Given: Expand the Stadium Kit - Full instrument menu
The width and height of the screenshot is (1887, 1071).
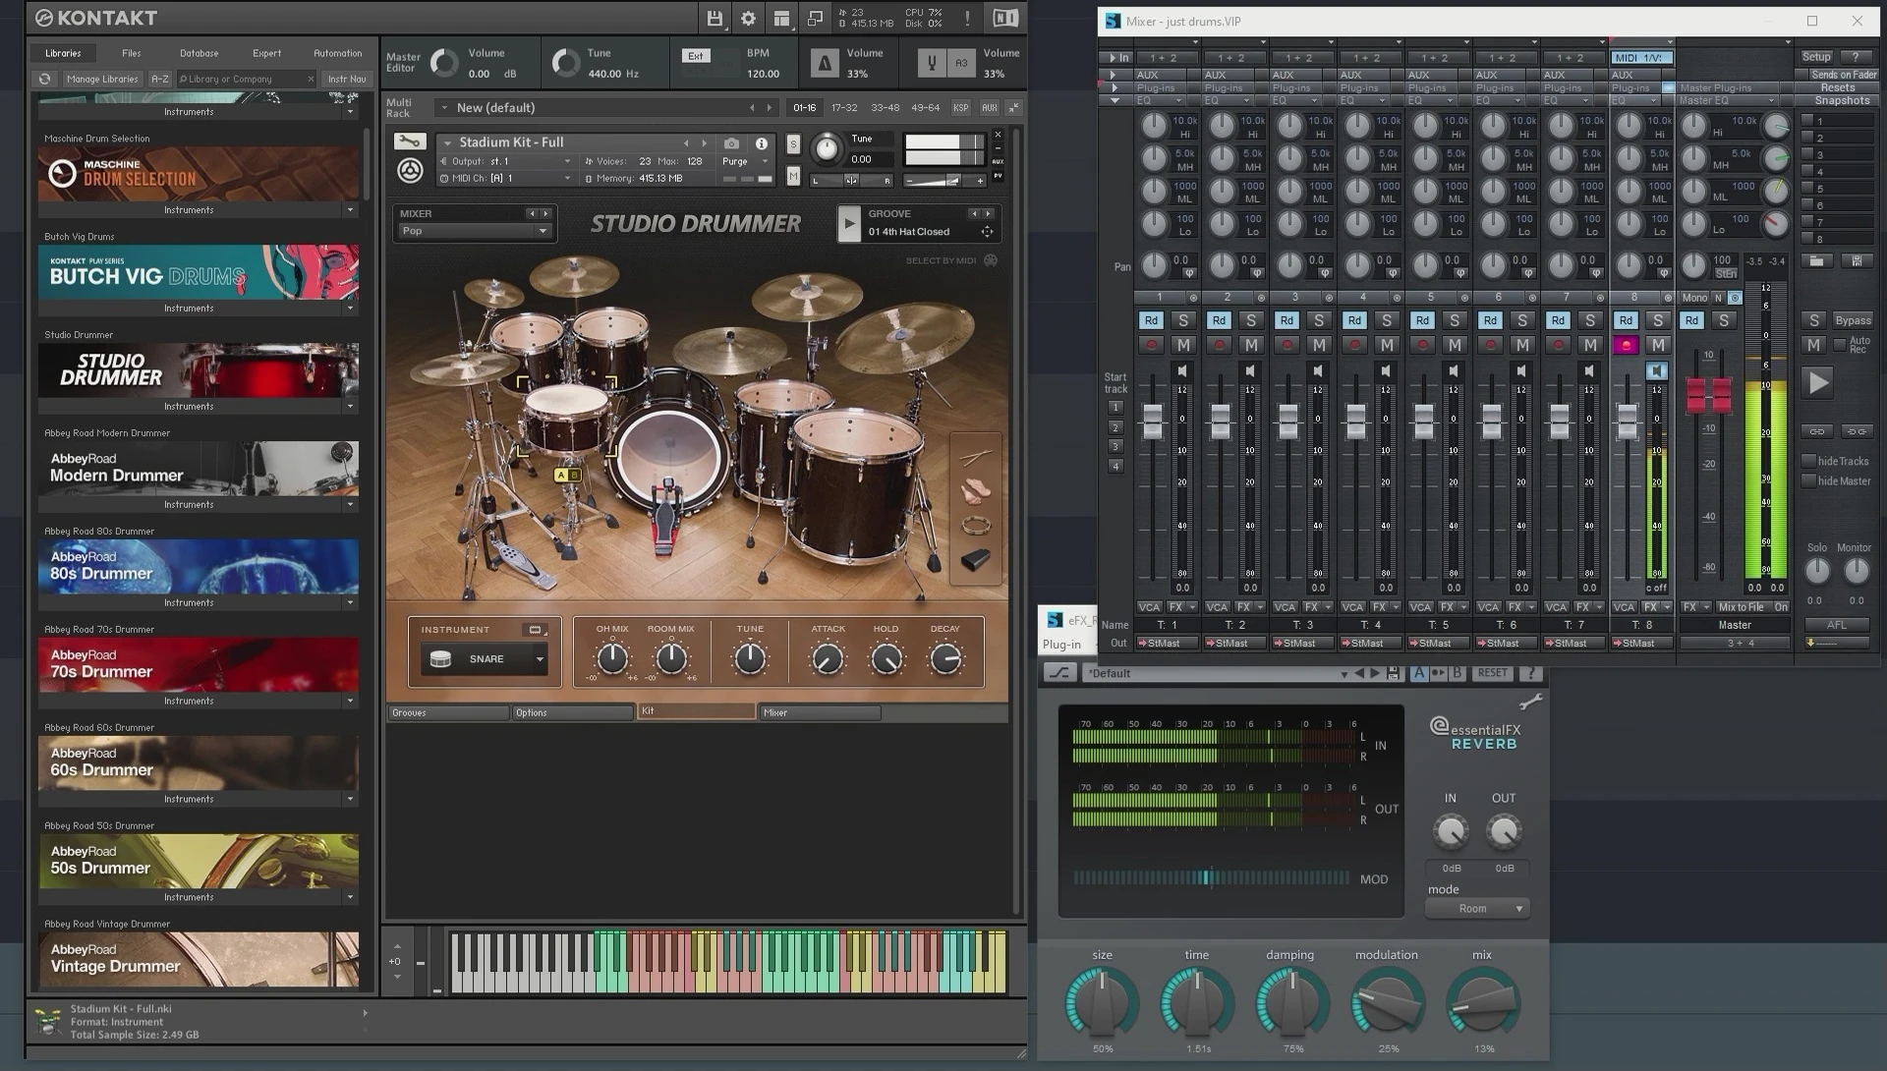Looking at the screenshot, I should 447,142.
